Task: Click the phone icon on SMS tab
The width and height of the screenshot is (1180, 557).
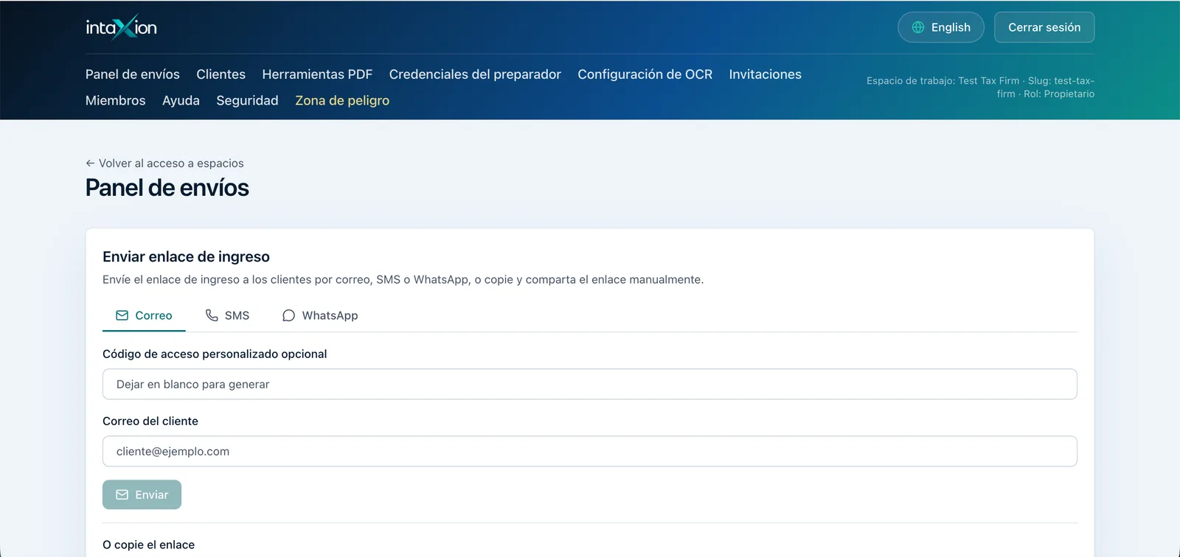Action: [x=212, y=315]
